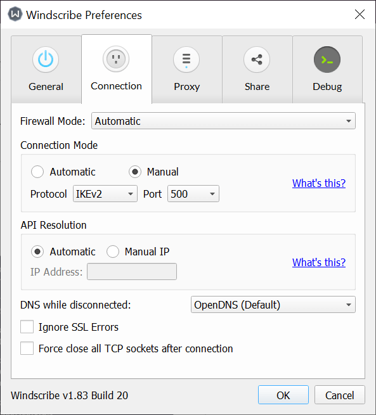Switch to the Debug tab label

327,87
